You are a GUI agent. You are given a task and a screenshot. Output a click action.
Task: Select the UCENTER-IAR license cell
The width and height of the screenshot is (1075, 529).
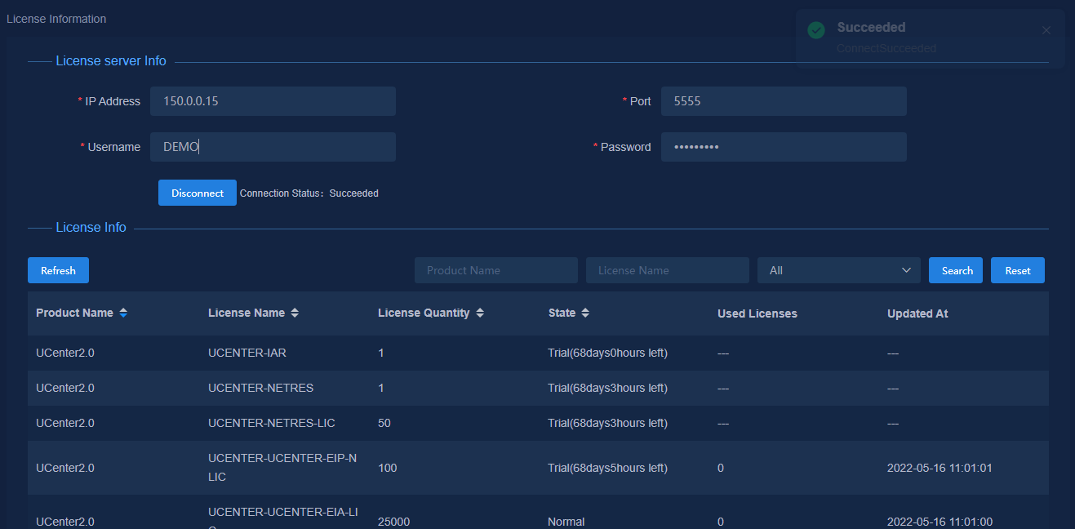(247, 353)
